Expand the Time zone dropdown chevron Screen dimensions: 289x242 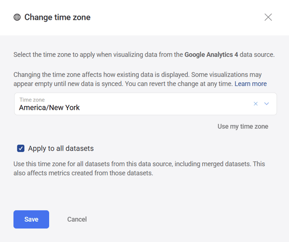267,103
